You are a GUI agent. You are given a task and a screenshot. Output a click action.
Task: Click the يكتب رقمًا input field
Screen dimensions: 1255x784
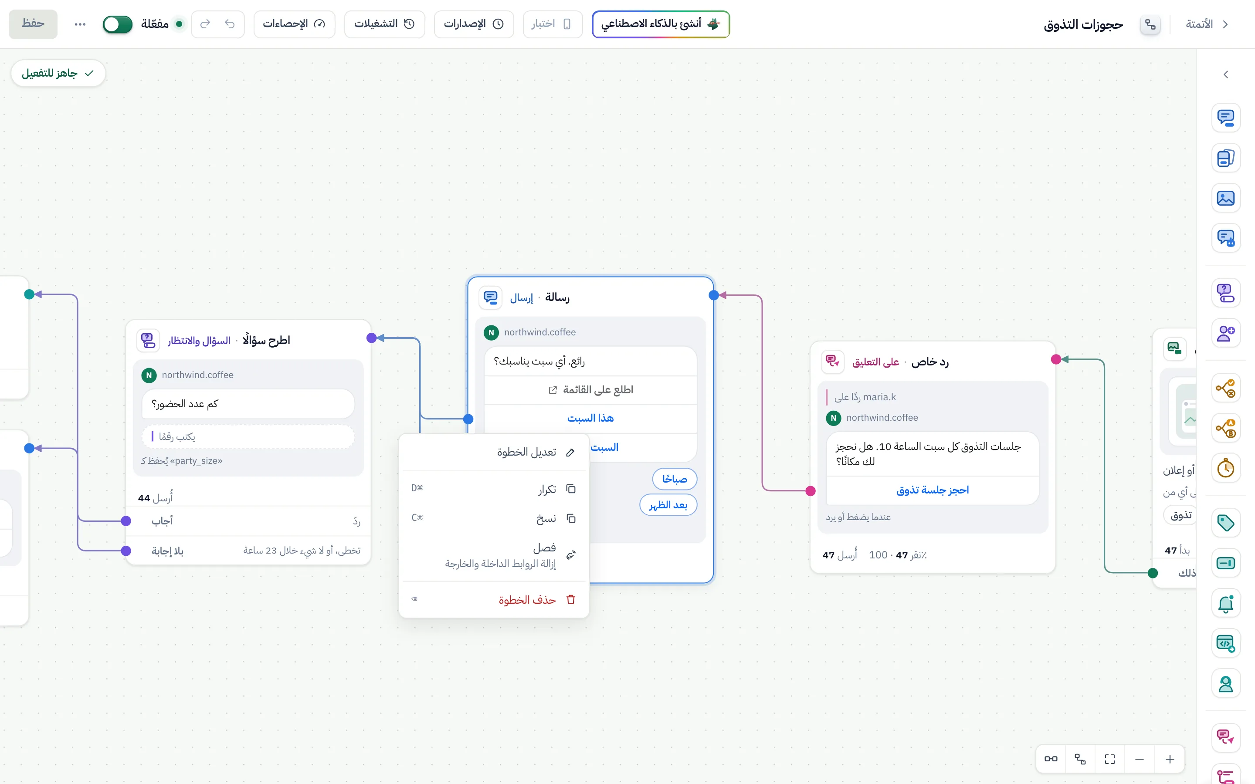coord(248,436)
